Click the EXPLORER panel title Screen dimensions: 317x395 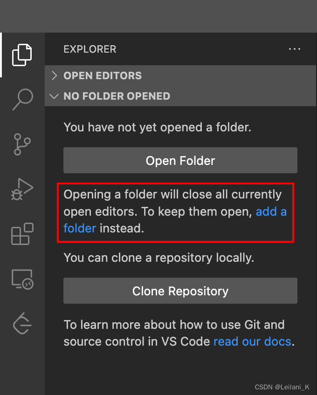(x=90, y=49)
